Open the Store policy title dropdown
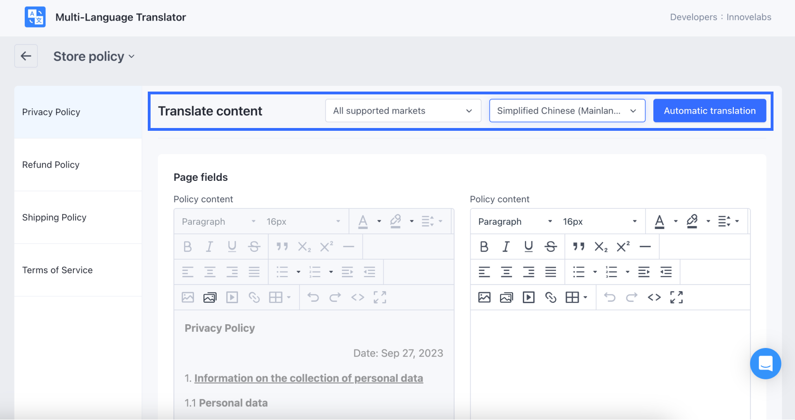Viewport: 795px width, 420px height. [94, 57]
